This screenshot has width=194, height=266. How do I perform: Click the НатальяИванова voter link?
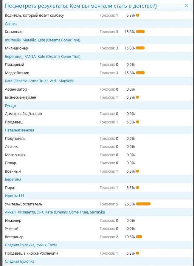tap(20, 130)
